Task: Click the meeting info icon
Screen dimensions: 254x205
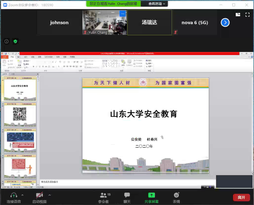Action: click(7, 41)
